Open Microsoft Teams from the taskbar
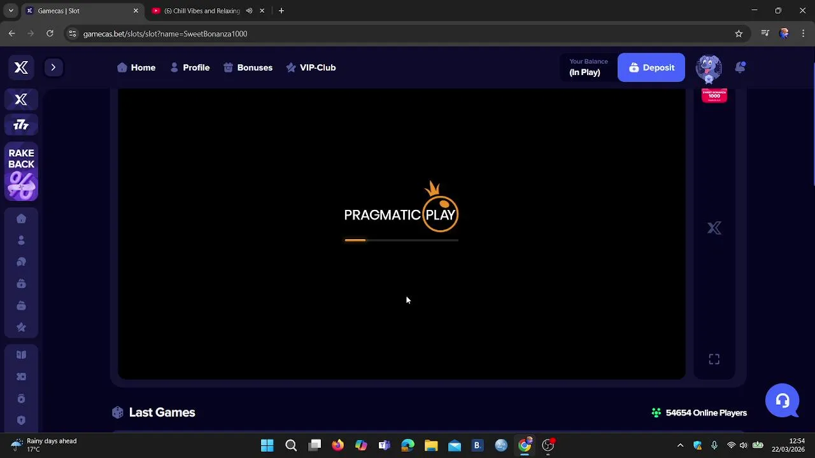 tap(384, 445)
